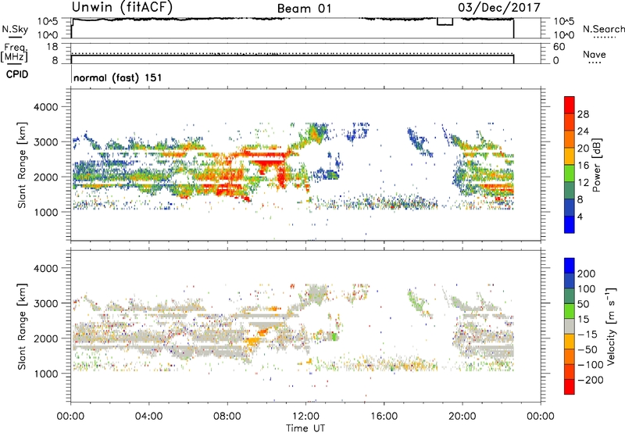Click '20:00' on the time axis

click(462, 417)
